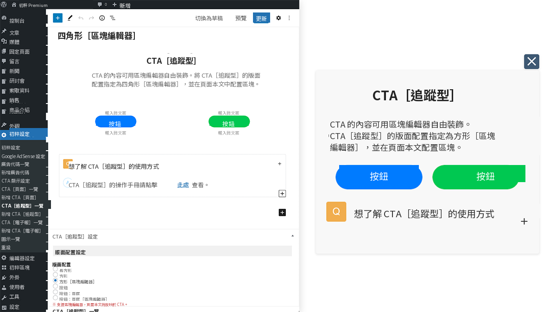Select the pencil Tools icon
The height and width of the screenshot is (312, 556).
point(70,18)
